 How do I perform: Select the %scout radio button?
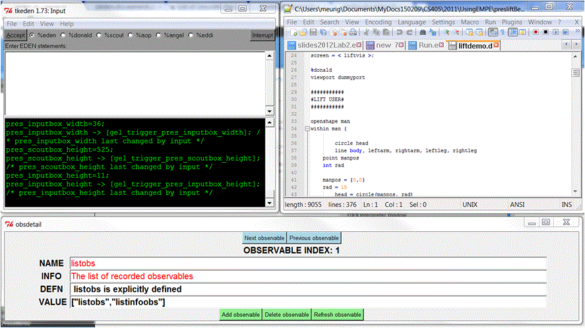(x=98, y=35)
